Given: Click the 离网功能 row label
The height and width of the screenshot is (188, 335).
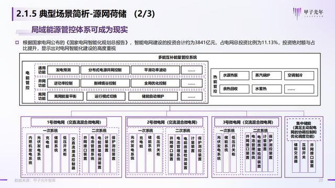Looking at the screenshot, I should click(42, 96).
